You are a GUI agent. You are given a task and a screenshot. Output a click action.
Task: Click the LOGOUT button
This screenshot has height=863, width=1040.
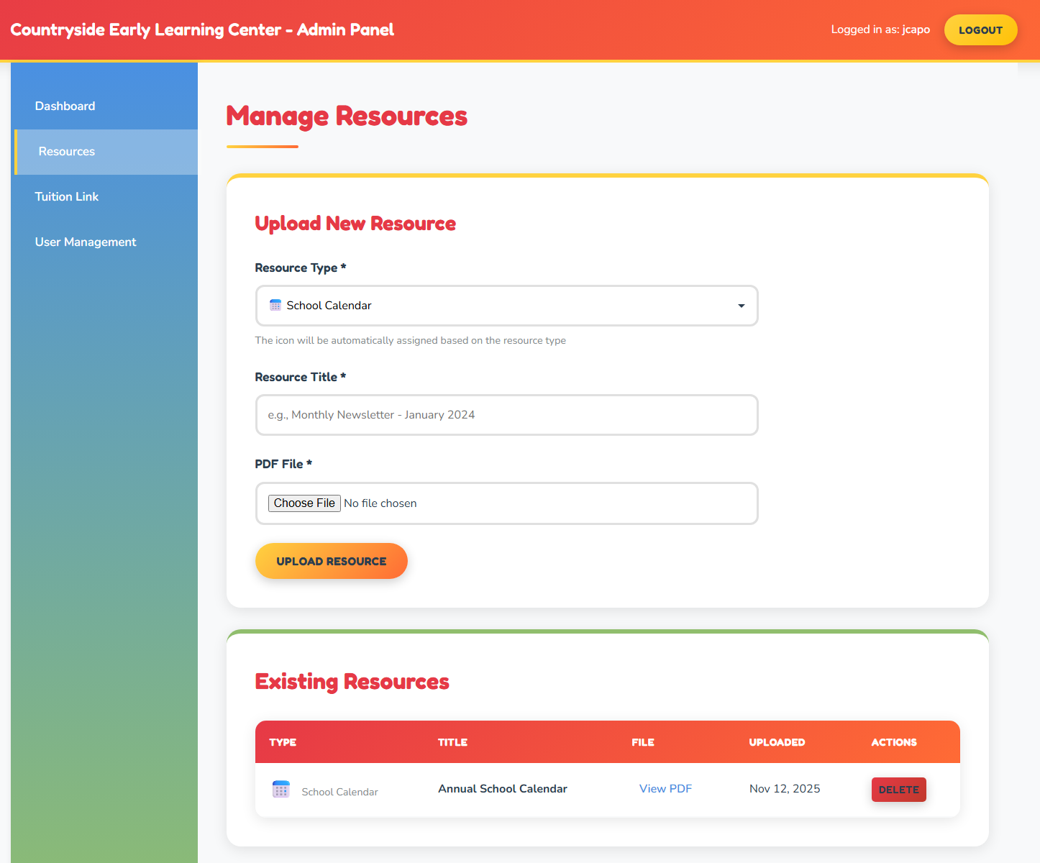point(980,29)
